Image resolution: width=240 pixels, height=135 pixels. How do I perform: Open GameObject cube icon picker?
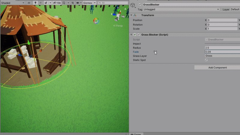coord(133,5)
